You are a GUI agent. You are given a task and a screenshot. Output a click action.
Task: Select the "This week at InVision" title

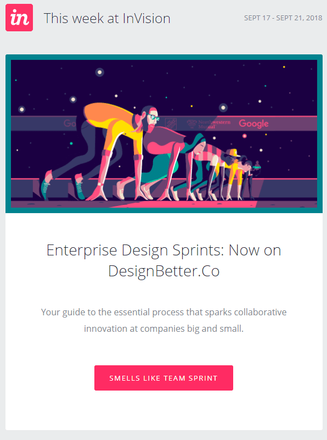click(107, 18)
